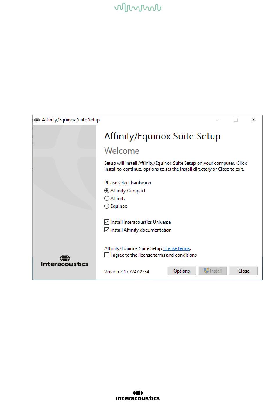Click the Close button
The height and width of the screenshot is (403, 276).
[x=243, y=271]
